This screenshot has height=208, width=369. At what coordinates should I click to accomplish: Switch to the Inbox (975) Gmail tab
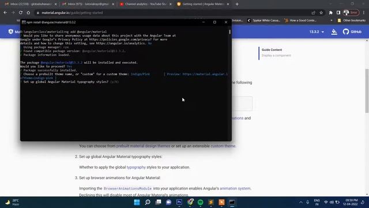[x=88, y=4]
